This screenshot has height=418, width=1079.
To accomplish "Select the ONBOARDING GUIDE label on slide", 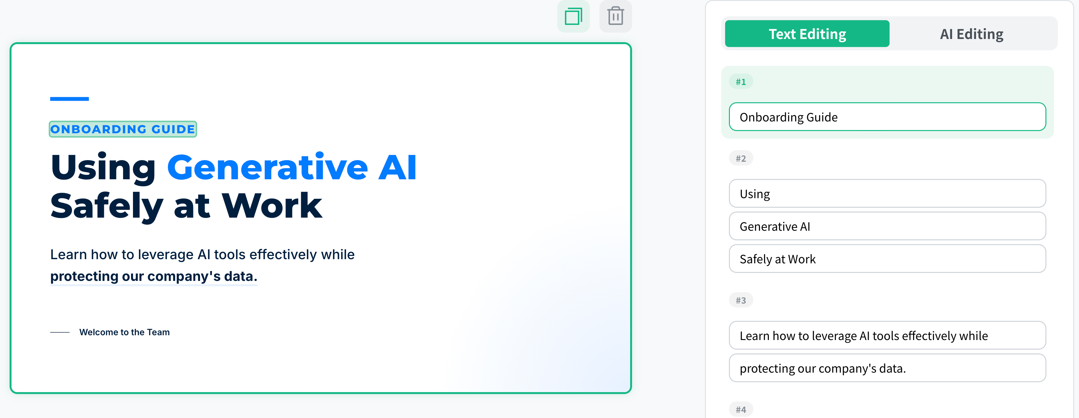I will point(123,129).
